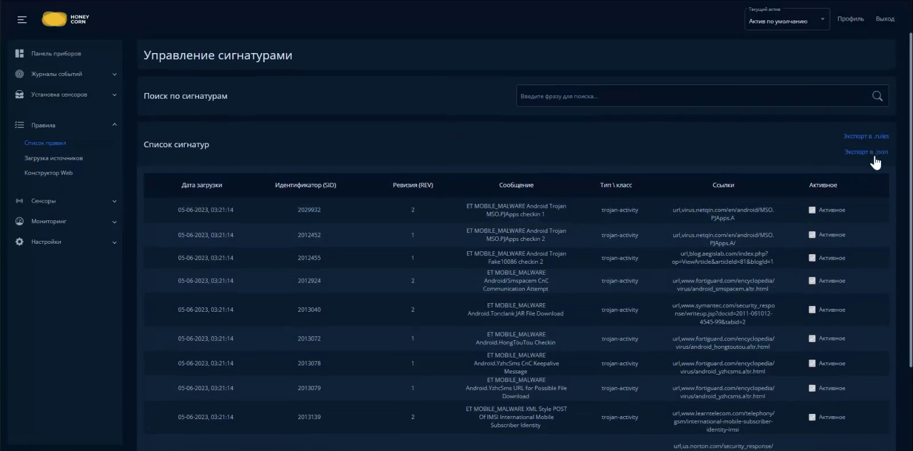The image size is (913, 451).
Task: Expand the Журналы событий chevron
Action: point(115,74)
